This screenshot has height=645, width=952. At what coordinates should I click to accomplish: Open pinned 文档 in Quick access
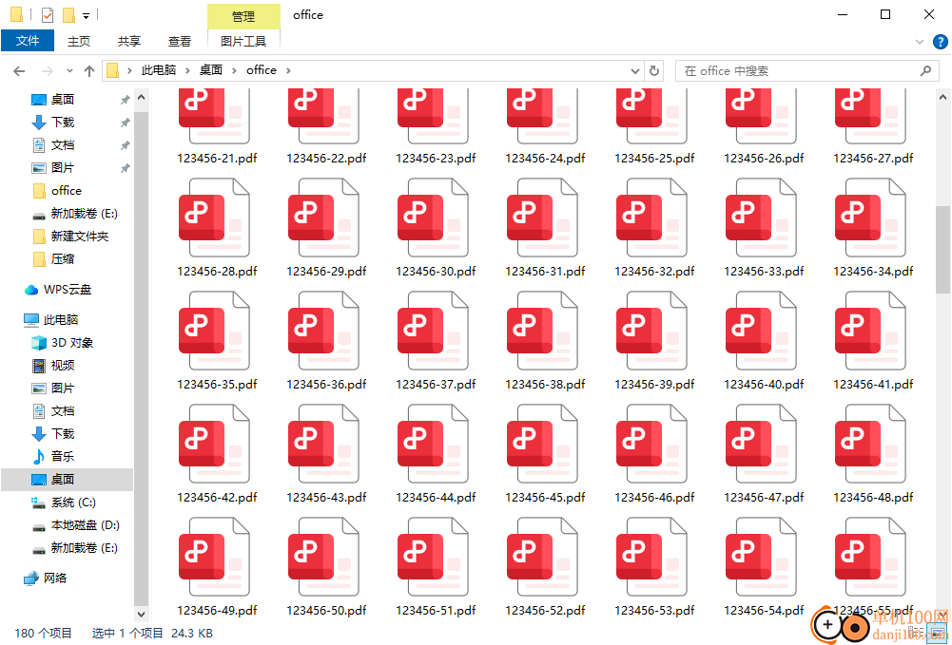[63, 145]
